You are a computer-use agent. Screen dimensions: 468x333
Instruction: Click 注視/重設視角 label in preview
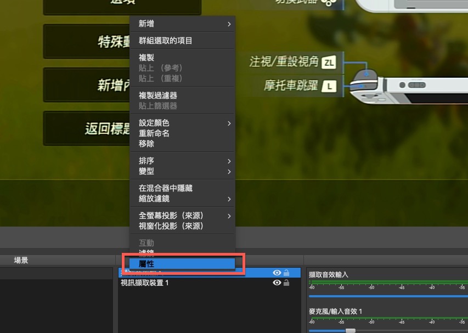click(x=284, y=62)
